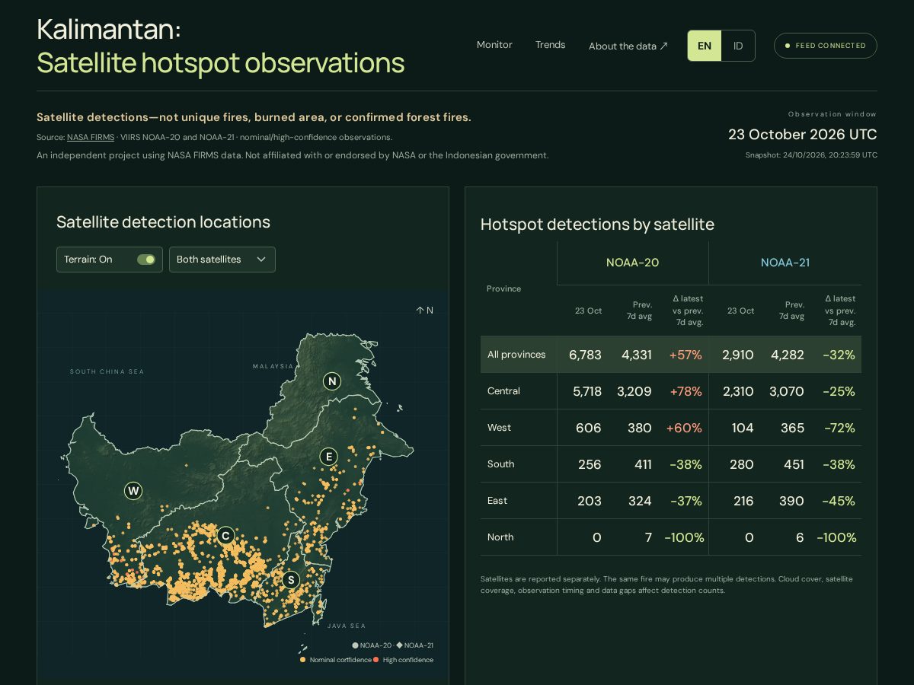Click the NOAA-20 circle legend marker
This screenshot has height=685, width=914.
355,645
